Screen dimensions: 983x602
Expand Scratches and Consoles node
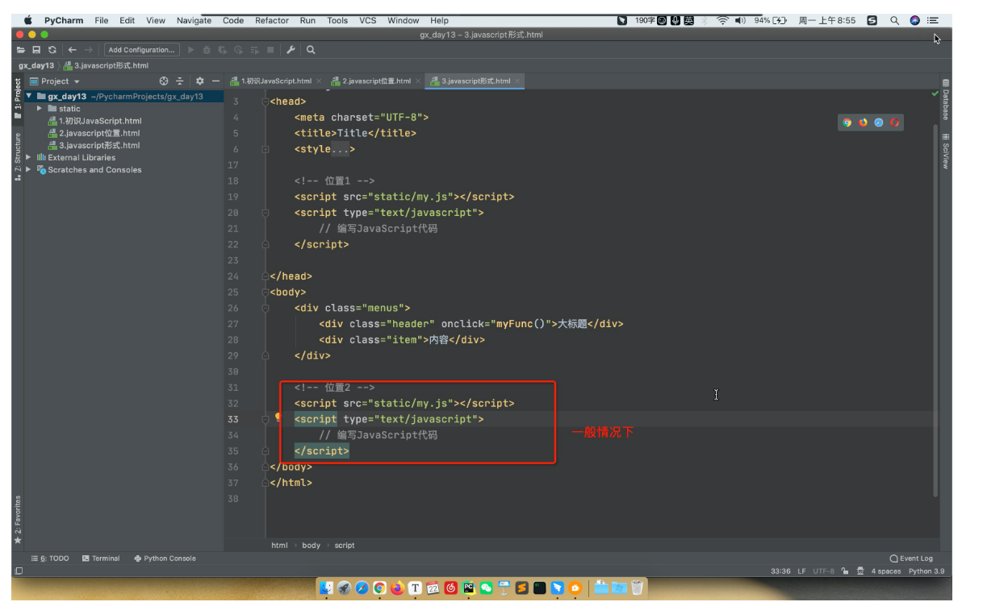coord(29,170)
